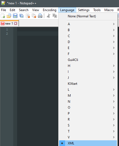Open the File menu

pos(4,10)
